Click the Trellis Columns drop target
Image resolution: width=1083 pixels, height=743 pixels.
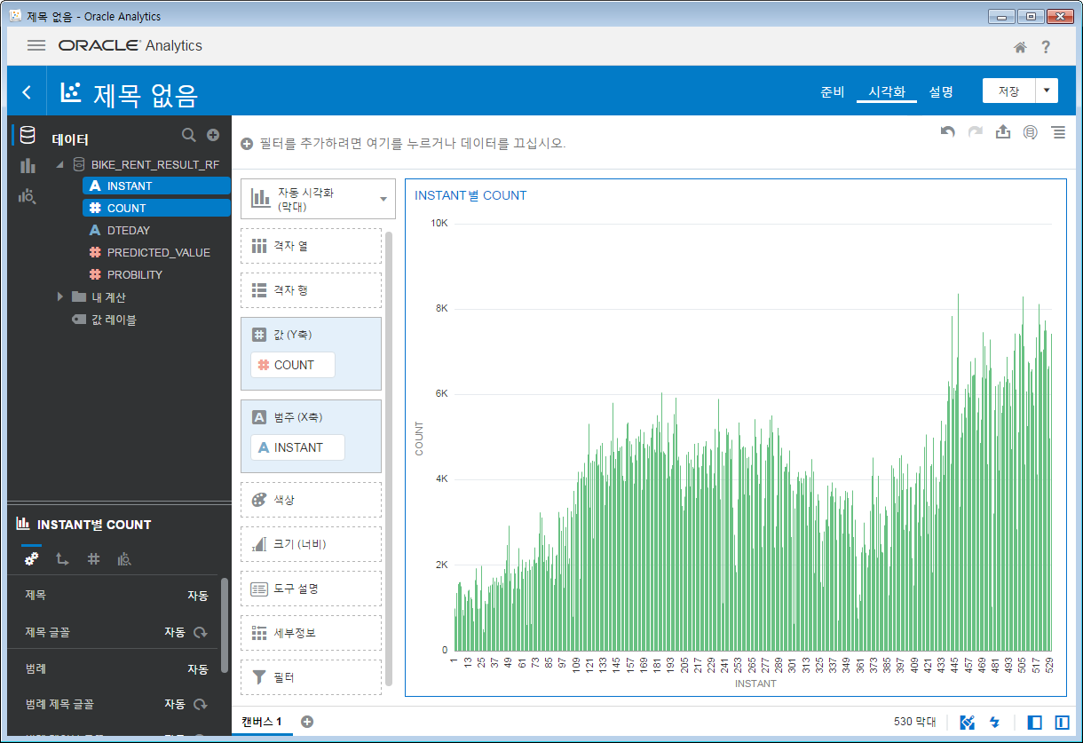(311, 246)
